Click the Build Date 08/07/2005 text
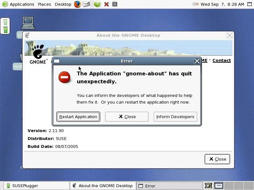 click(53, 146)
